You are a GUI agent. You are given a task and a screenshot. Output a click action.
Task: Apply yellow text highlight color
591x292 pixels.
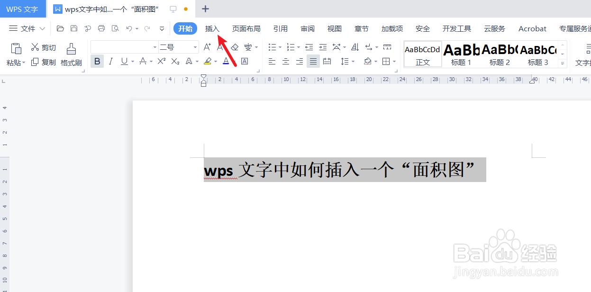pos(208,61)
